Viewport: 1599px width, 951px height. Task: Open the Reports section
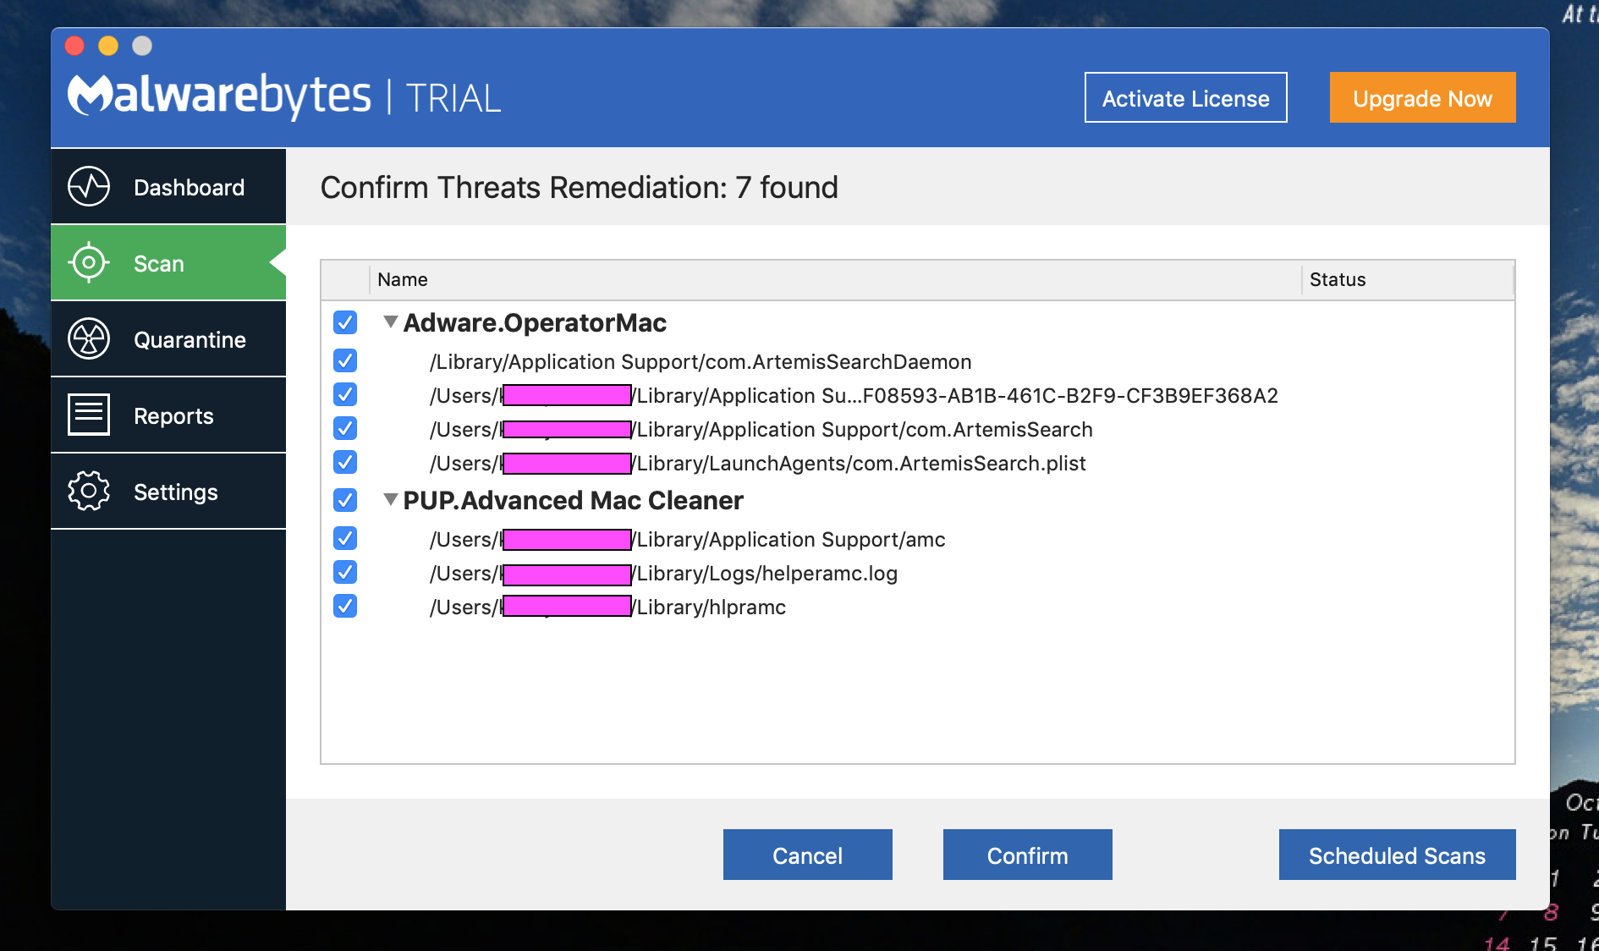(168, 415)
